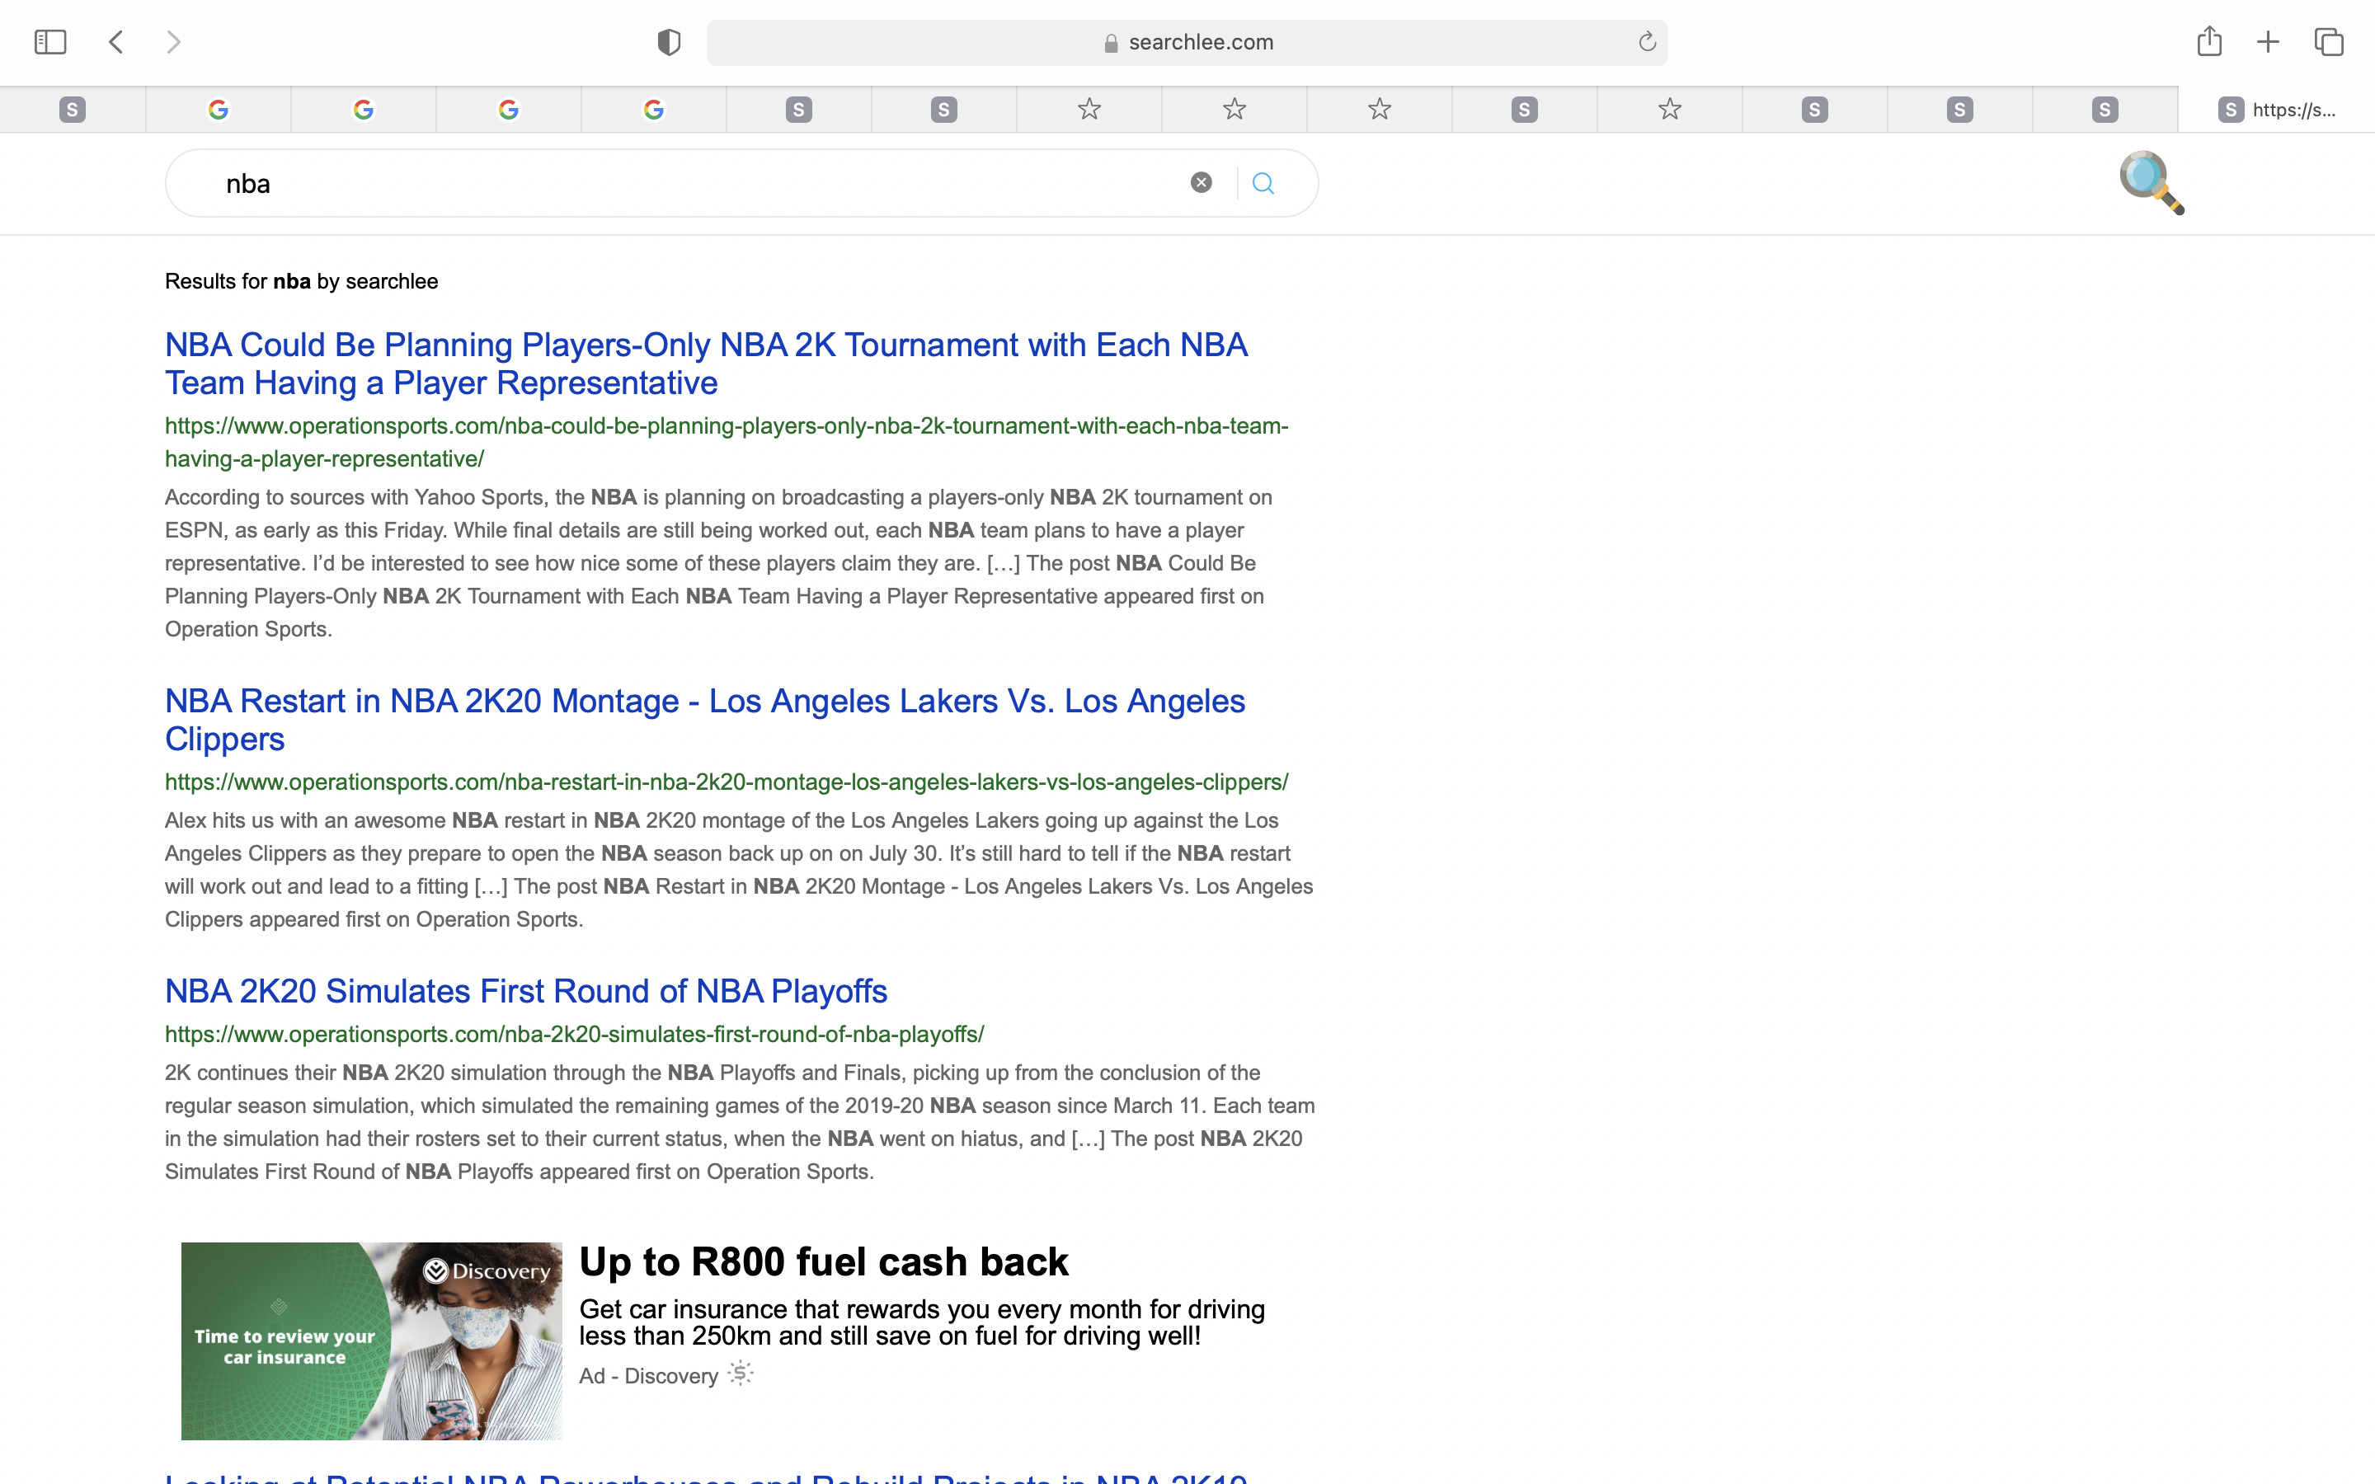Go back to previous page
This screenshot has height=1484, width=2375.
117,42
